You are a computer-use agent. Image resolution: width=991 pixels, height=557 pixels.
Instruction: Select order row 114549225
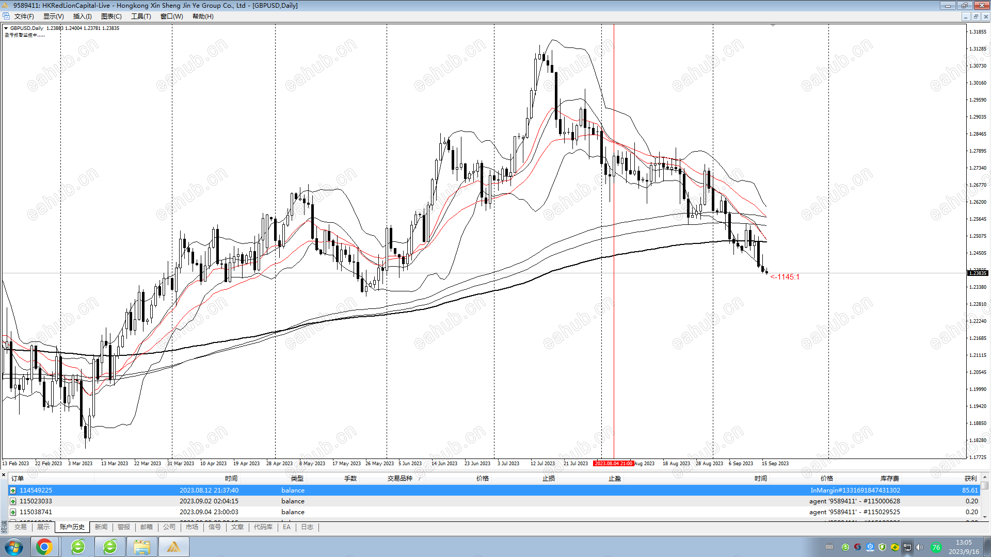[x=494, y=490]
